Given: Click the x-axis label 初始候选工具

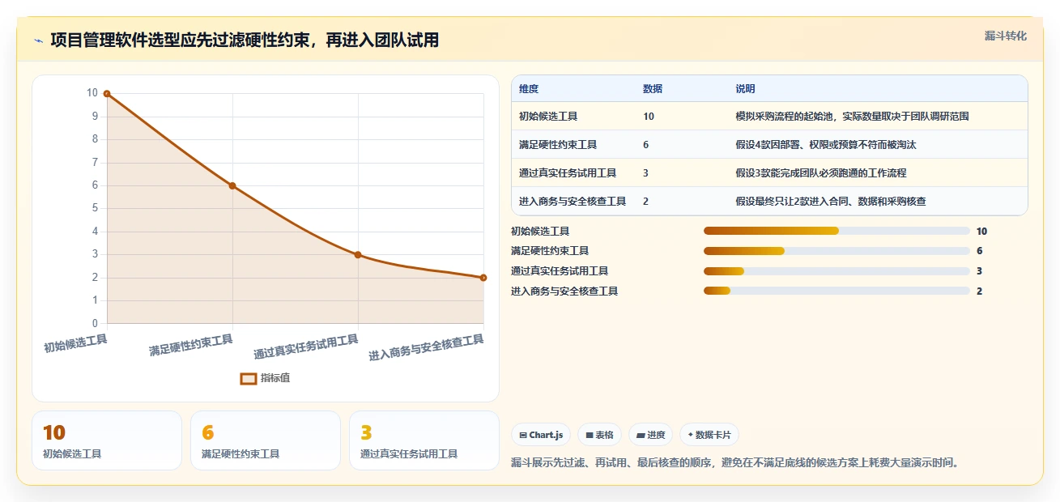Looking at the screenshot, I should click(75, 344).
